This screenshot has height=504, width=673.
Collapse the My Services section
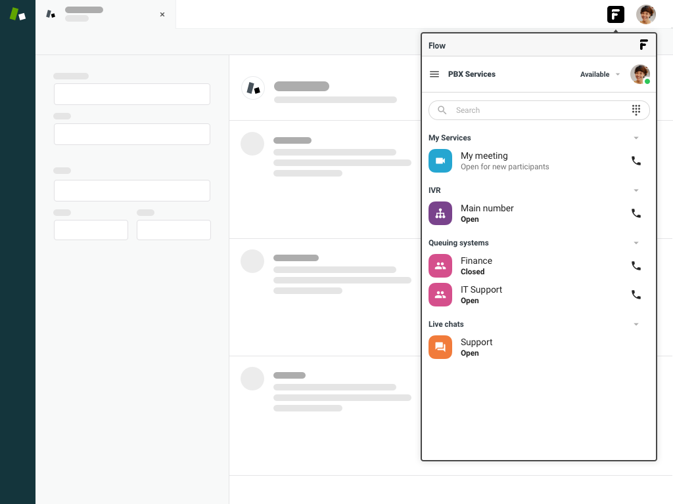point(636,138)
